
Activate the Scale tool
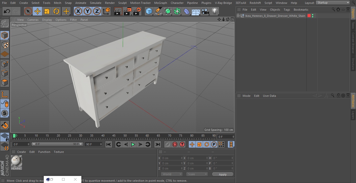pos(47,11)
